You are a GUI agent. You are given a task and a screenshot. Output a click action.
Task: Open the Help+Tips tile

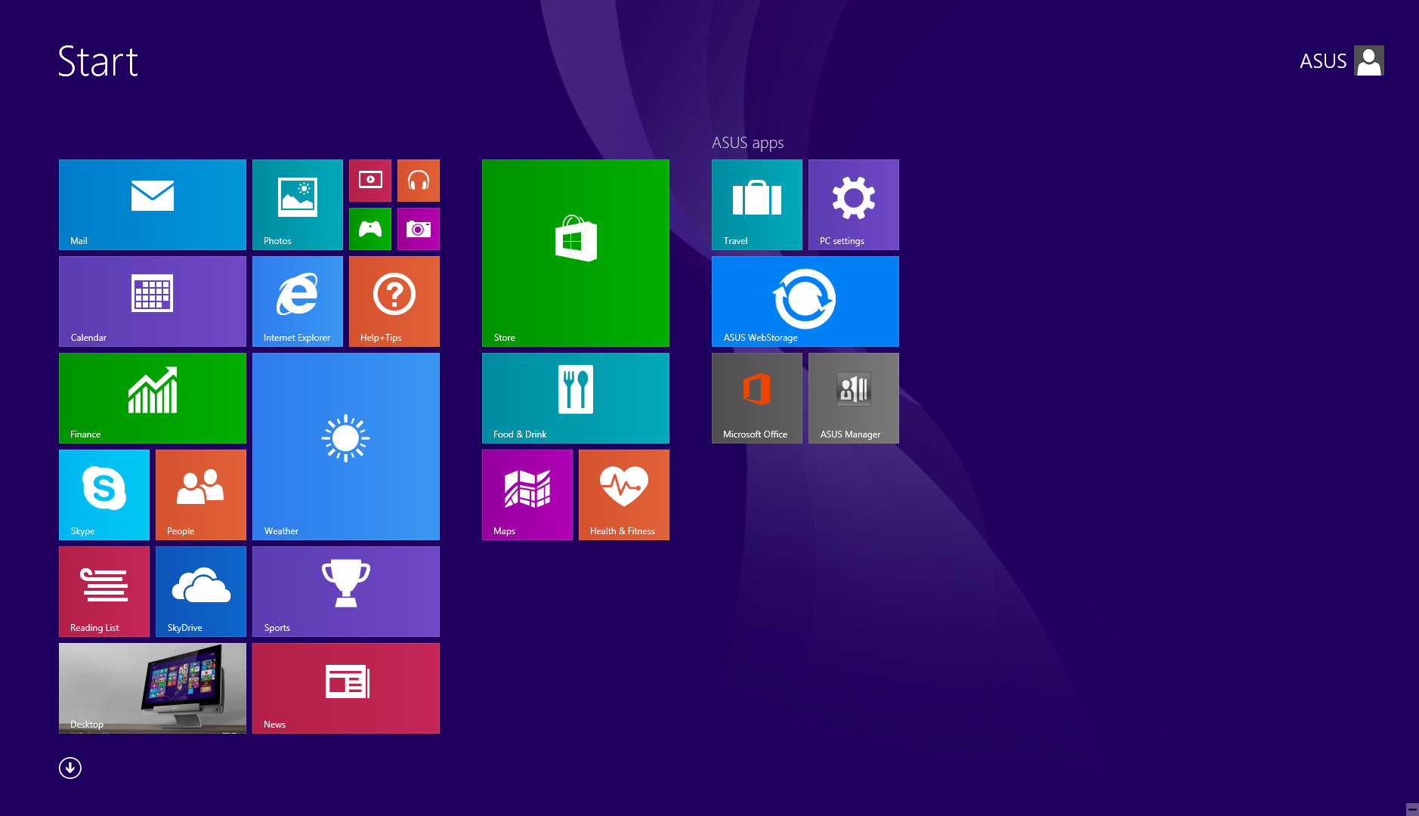[394, 301]
